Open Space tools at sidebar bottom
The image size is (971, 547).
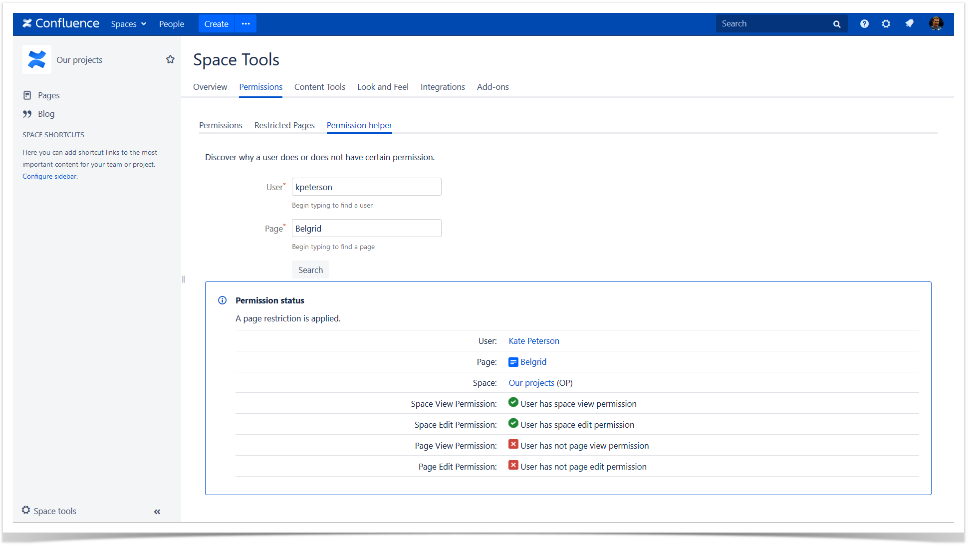pos(55,511)
